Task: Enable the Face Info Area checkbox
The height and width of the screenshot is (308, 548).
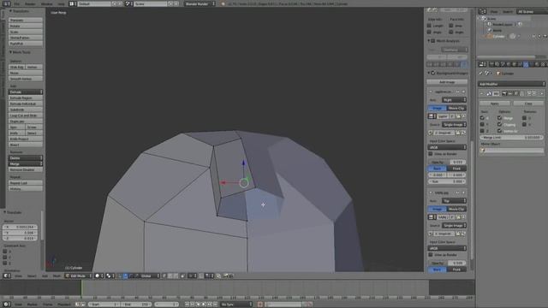Action: point(451,26)
